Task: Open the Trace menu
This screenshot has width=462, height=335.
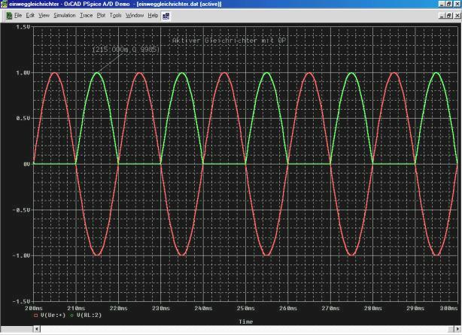Action: tap(86, 15)
